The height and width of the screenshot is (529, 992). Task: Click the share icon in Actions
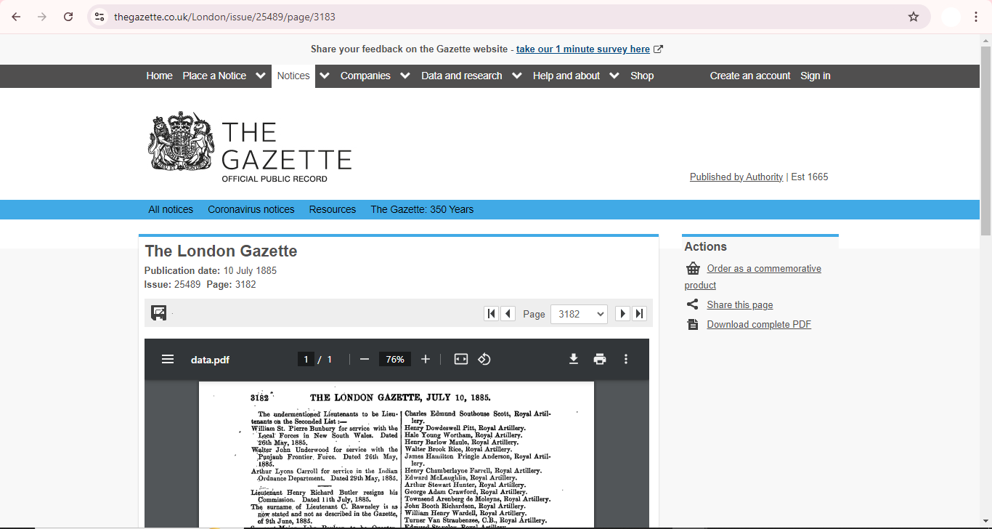pyautogui.click(x=693, y=304)
